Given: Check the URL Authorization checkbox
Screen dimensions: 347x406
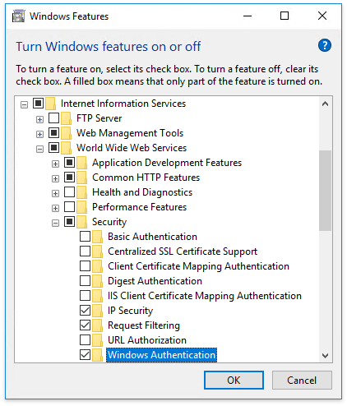Looking at the screenshot, I should (x=85, y=340).
